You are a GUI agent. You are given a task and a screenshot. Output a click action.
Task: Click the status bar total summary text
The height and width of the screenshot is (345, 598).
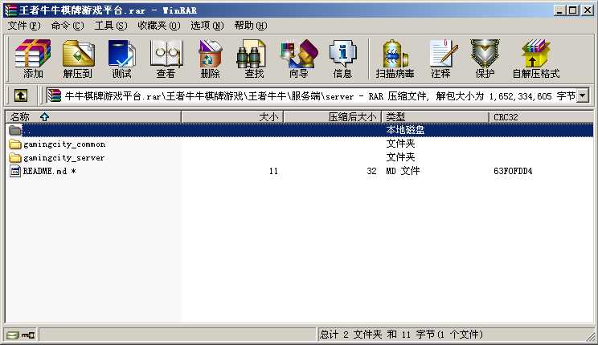click(401, 335)
